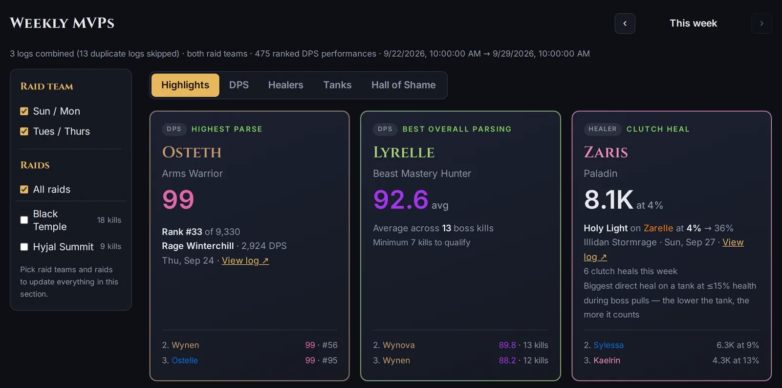Click Rank #33 of 9,330 text
Screen dimensions: 782x388
pyautogui.click(x=201, y=232)
